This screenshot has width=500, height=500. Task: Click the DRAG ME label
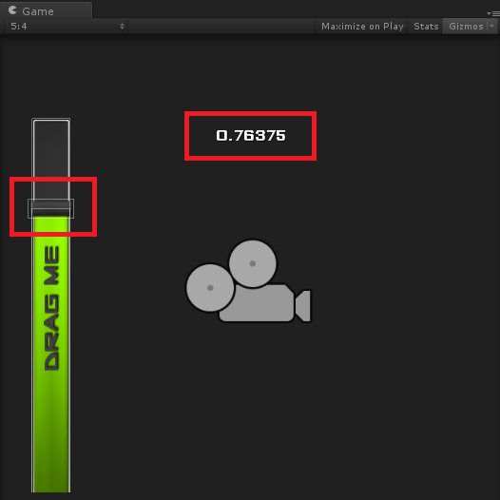click(51, 308)
